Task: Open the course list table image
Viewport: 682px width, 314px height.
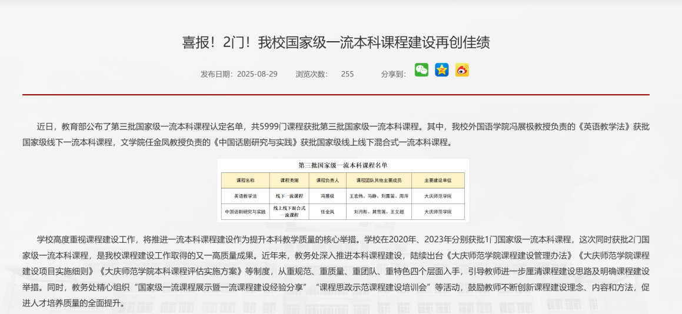Action: tap(343, 189)
